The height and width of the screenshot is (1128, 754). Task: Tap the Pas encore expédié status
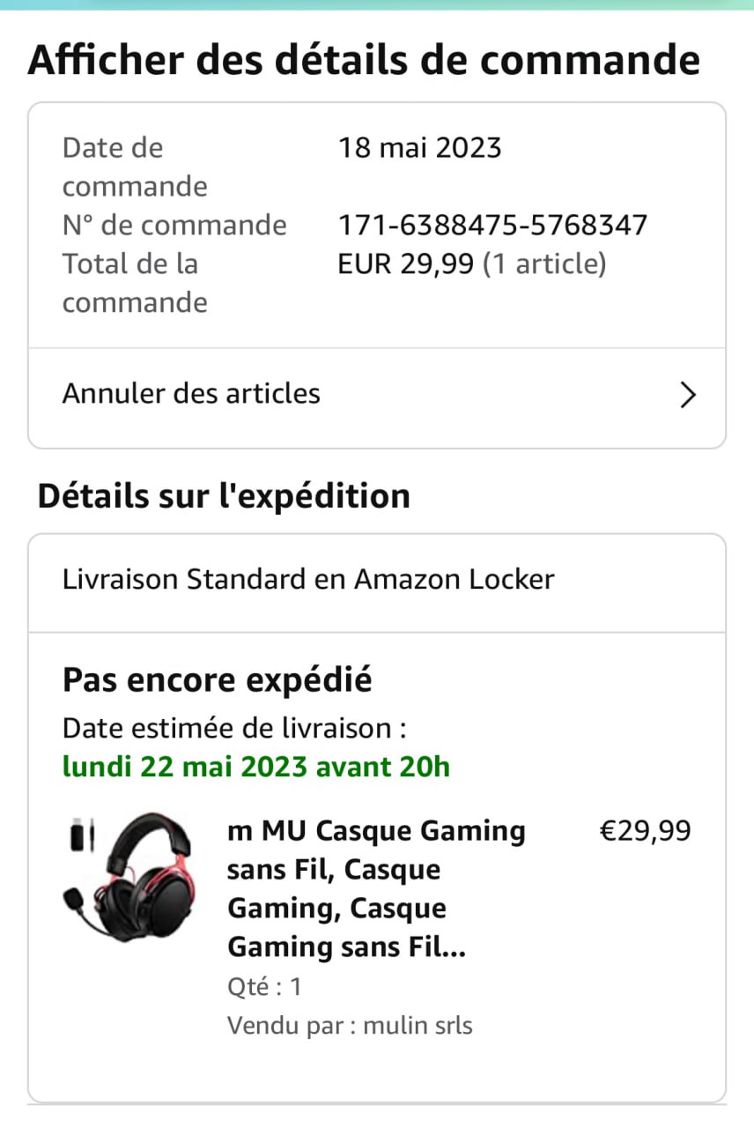point(217,680)
